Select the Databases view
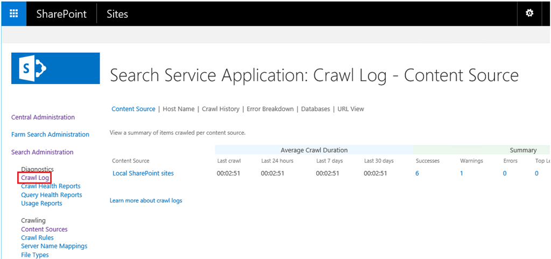The height and width of the screenshot is (259, 551). pos(315,109)
